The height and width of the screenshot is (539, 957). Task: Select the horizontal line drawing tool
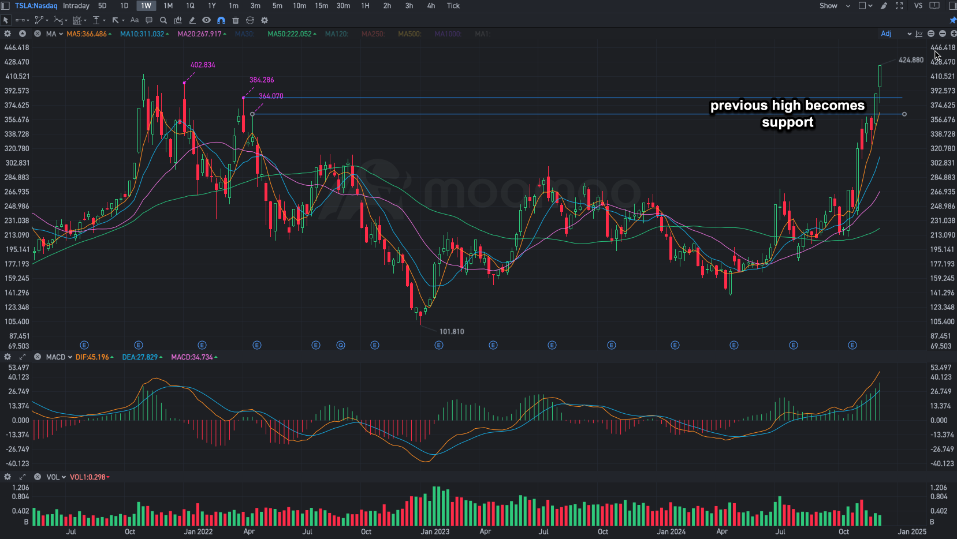pos(21,20)
